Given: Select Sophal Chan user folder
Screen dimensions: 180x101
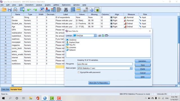Looking at the screenshot, I should click(73, 42).
